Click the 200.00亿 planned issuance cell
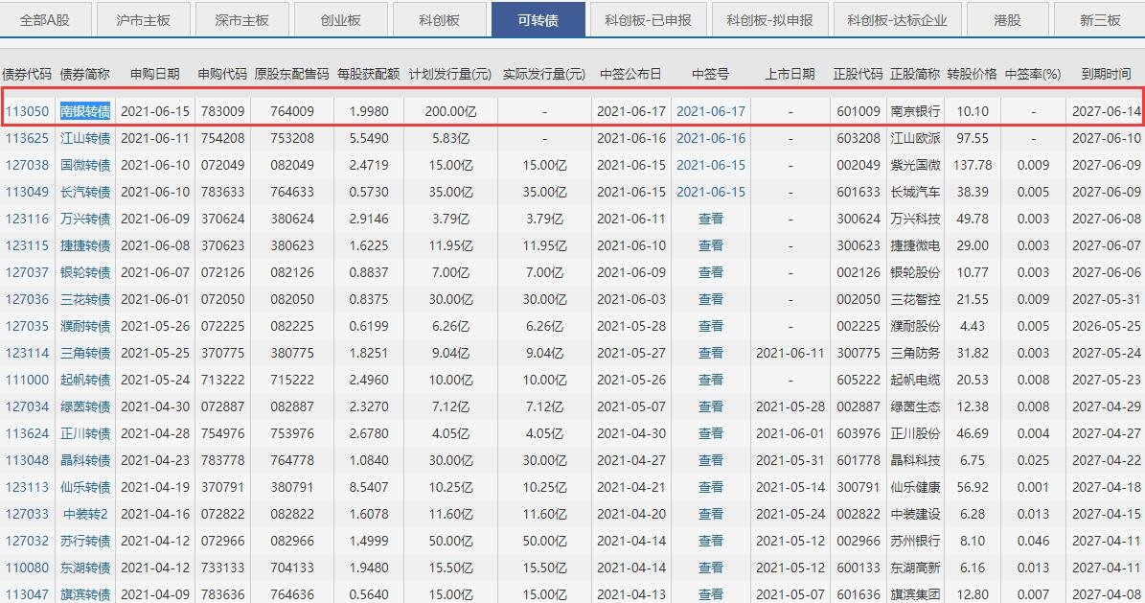This screenshot has height=603, width=1145. (x=450, y=112)
